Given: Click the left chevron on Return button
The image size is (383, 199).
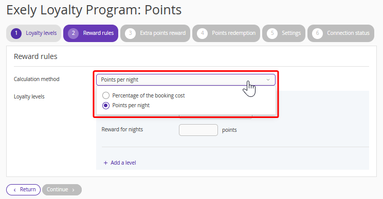Looking at the screenshot, I should point(15,190).
